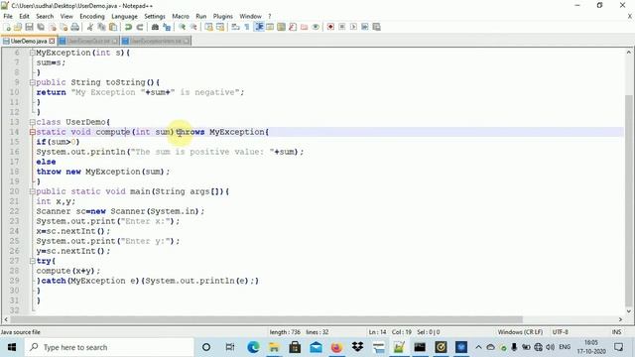
Task: Click the Stop recording macro icon
Action: [x=341, y=27]
